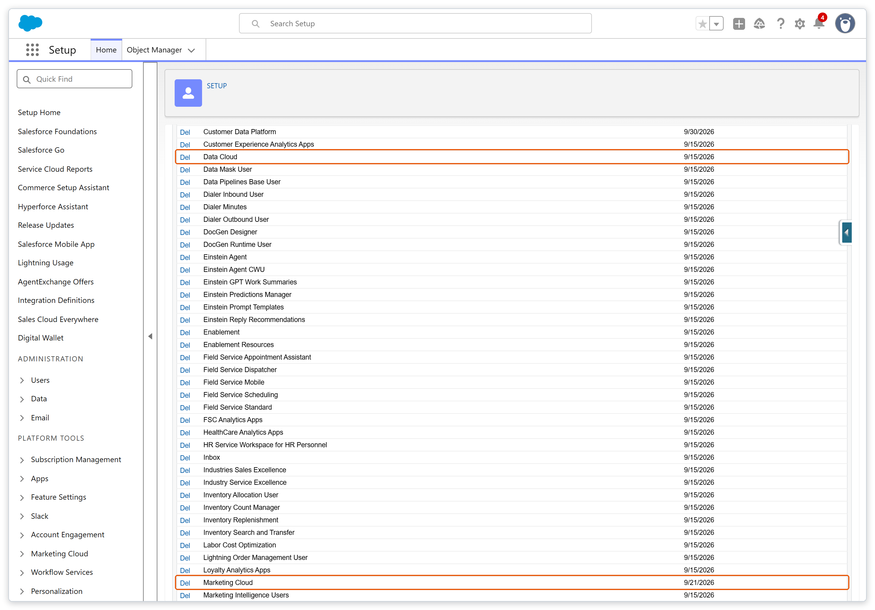Image resolution: width=875 pixels, height=610 pixels.
Task: Expand the Email tree node
Action: (x=22, y=418)
